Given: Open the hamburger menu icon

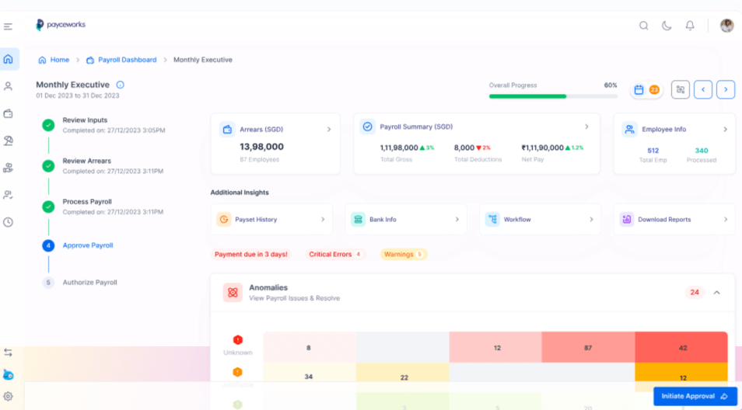Looking at the screenshot, I should tap(8, 26).
